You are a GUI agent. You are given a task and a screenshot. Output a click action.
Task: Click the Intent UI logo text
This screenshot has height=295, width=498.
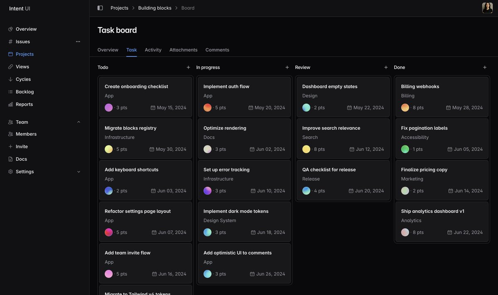[x=20, y=8]
